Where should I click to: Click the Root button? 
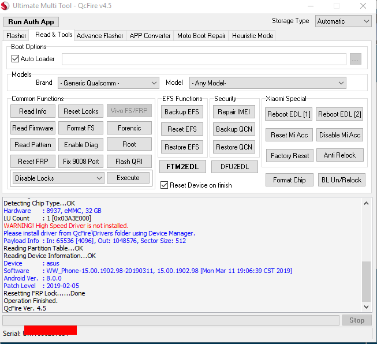(129, 144)
